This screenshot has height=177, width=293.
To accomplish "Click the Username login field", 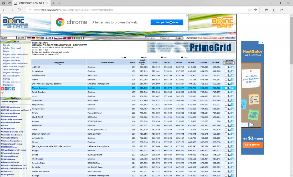I will [x=152, y=38].
